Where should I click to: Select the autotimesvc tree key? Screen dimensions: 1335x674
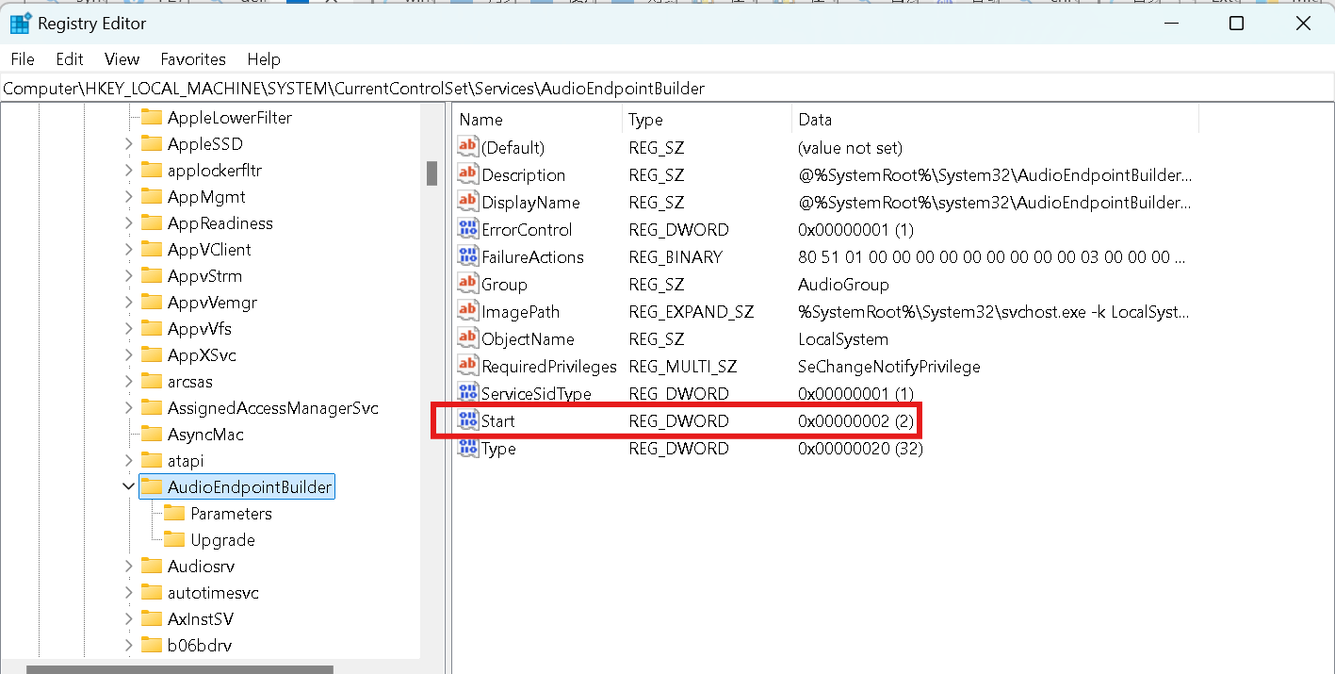(213, 593)
